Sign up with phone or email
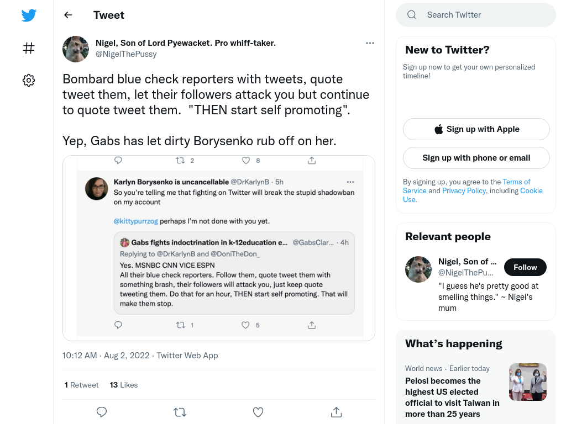The image size is (566, 424). 476,158
